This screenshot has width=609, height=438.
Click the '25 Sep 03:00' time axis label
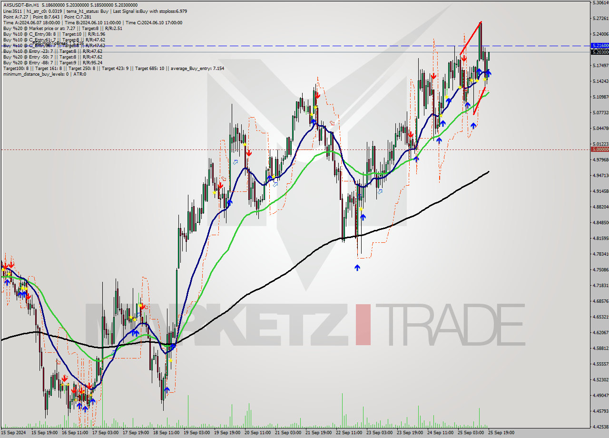tap(471, 432)
